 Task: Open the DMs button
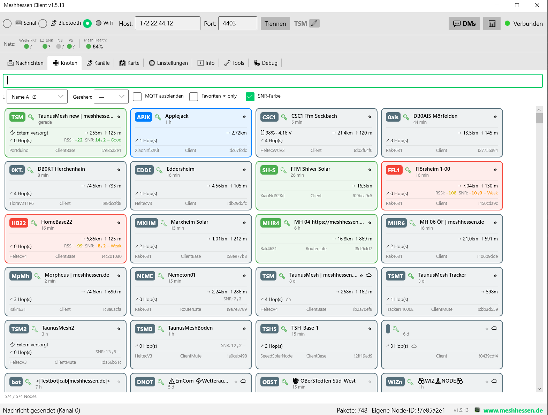point(464,23)
